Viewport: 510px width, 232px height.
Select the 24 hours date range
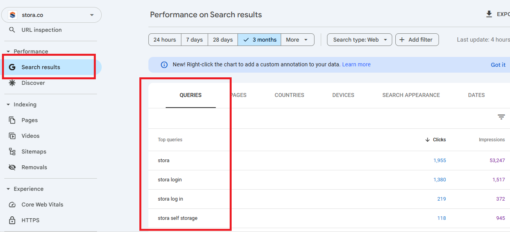(x=165, y=40)
